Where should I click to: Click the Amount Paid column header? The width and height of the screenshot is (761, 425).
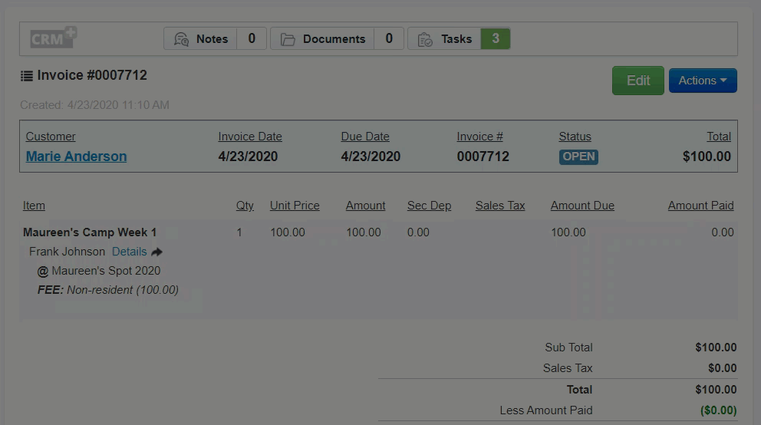700,206
